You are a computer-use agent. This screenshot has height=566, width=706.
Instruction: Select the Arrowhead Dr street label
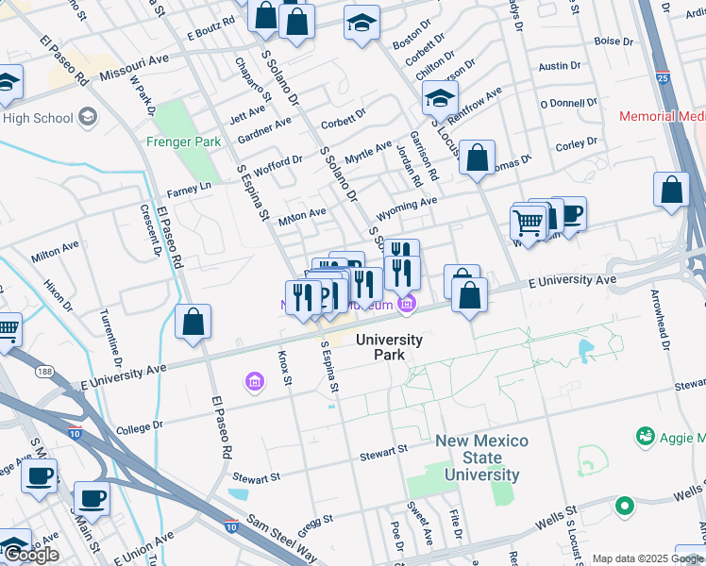tap(660, 320)
